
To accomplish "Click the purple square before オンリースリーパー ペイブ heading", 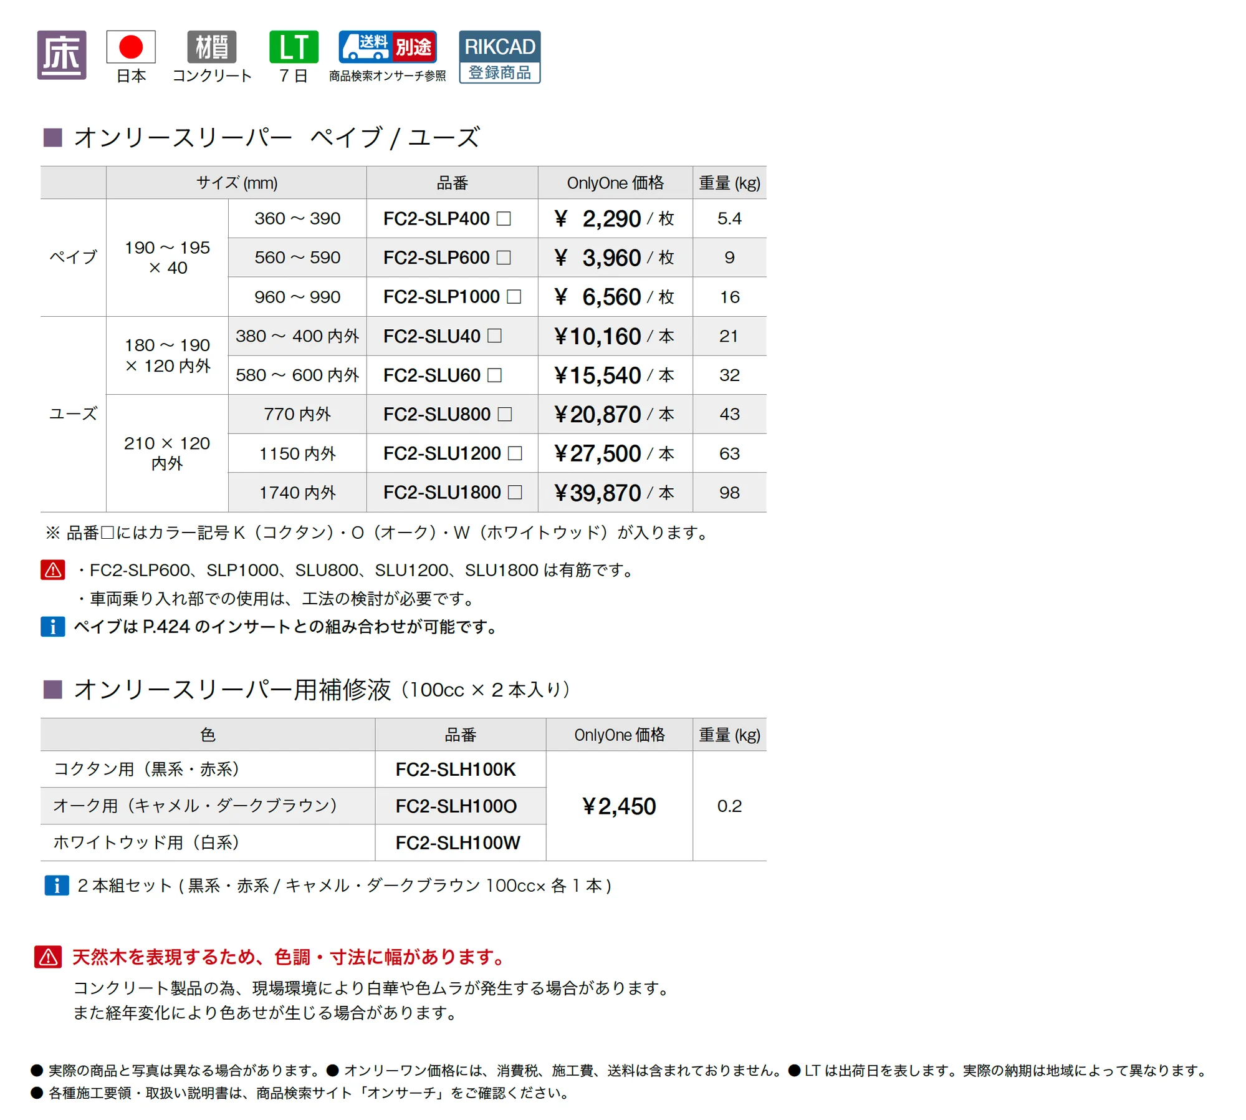I will point(52,137).
